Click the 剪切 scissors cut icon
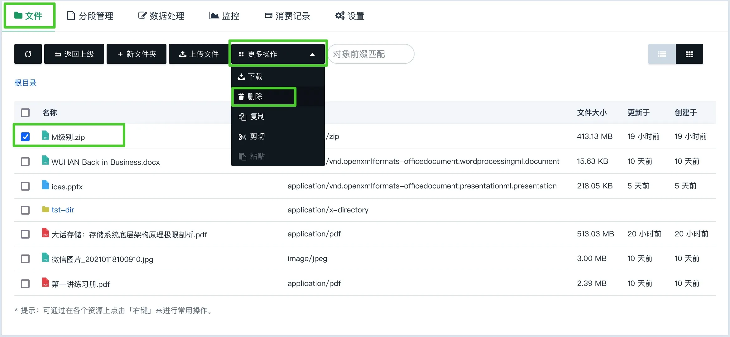 tap(242, 136)
